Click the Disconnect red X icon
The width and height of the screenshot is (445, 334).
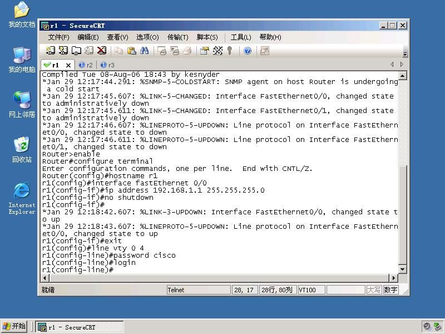pyautogui.click(x=102, y=51)
